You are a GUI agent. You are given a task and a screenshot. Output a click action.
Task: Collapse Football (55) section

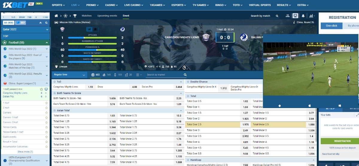tap(25, 43)
